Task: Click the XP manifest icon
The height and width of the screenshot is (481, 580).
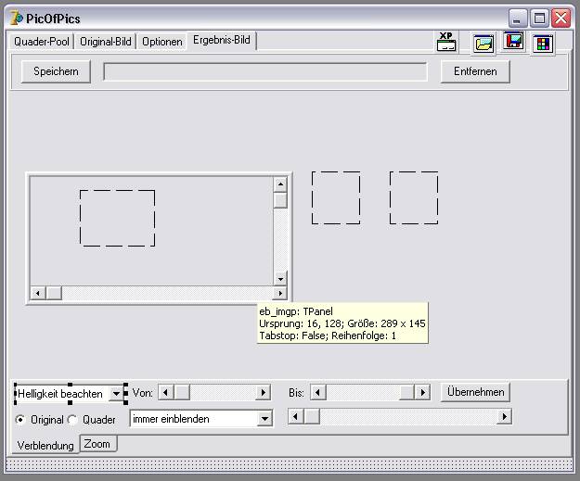Action: (x=446, y=42)
